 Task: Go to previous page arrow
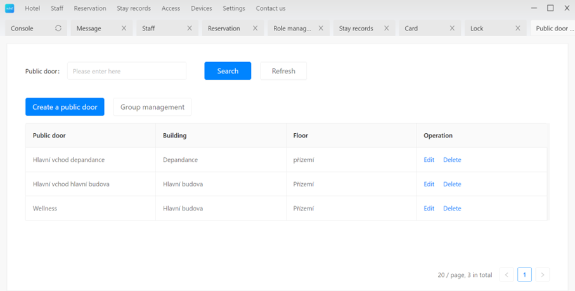(507, 275)
